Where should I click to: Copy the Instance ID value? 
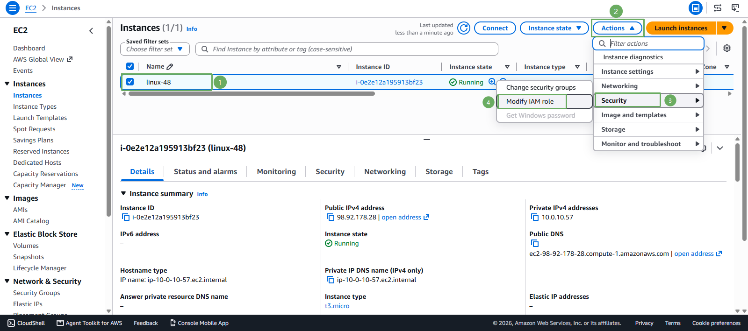pyautogui.click(x=125, y=217)
